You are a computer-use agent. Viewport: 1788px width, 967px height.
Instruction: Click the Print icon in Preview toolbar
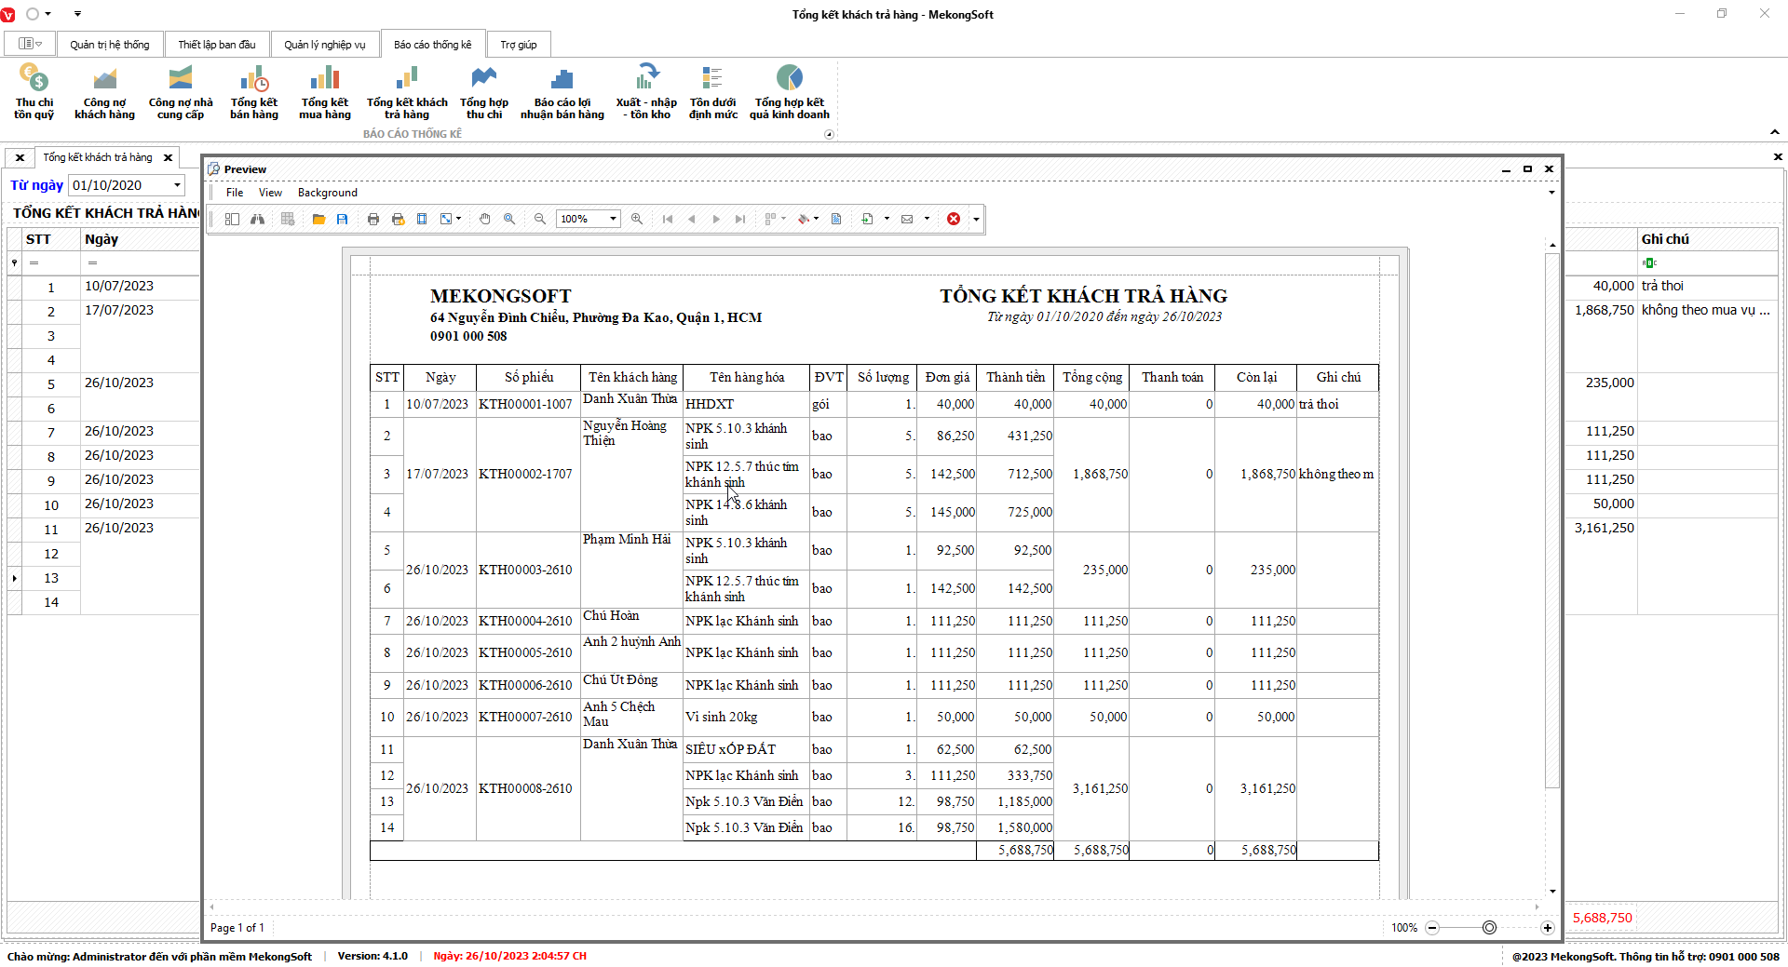[x=373, y=219]
